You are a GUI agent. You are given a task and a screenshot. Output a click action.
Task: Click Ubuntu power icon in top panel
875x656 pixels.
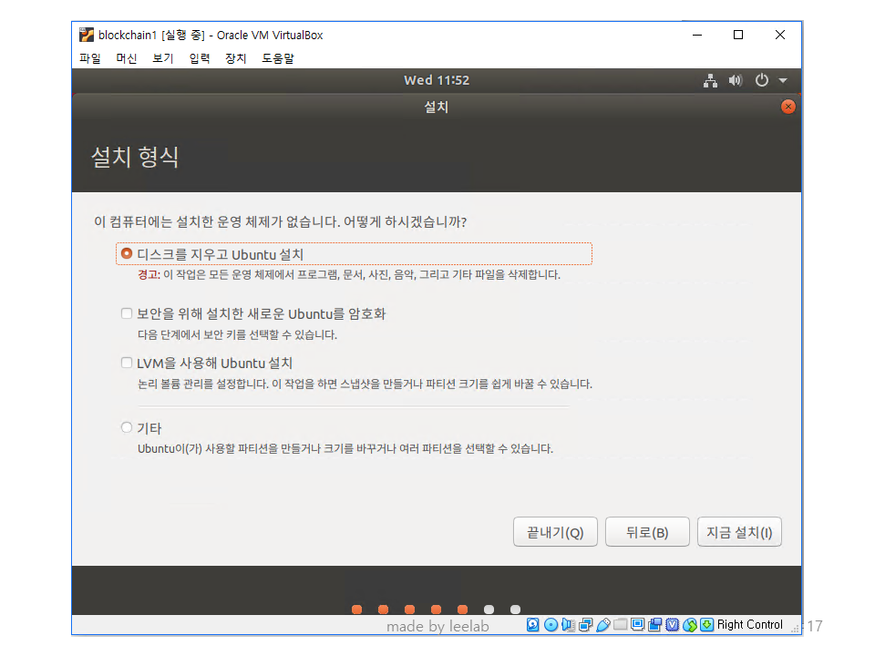click(762, 80)
